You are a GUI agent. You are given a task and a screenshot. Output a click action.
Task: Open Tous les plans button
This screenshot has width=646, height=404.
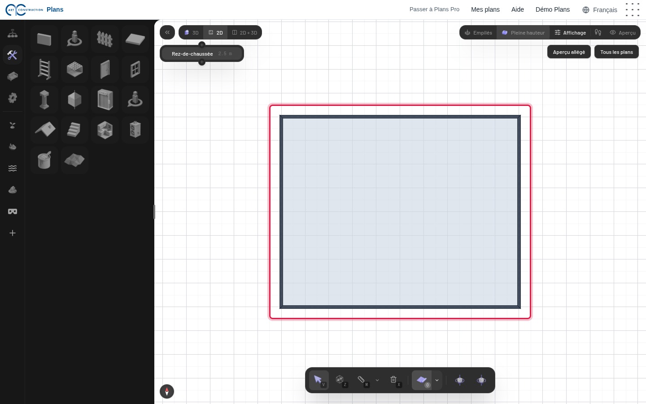(616, 52)
